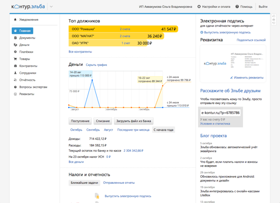Open Контрагенты using the briefcase icon

click(x=15, y=66)
